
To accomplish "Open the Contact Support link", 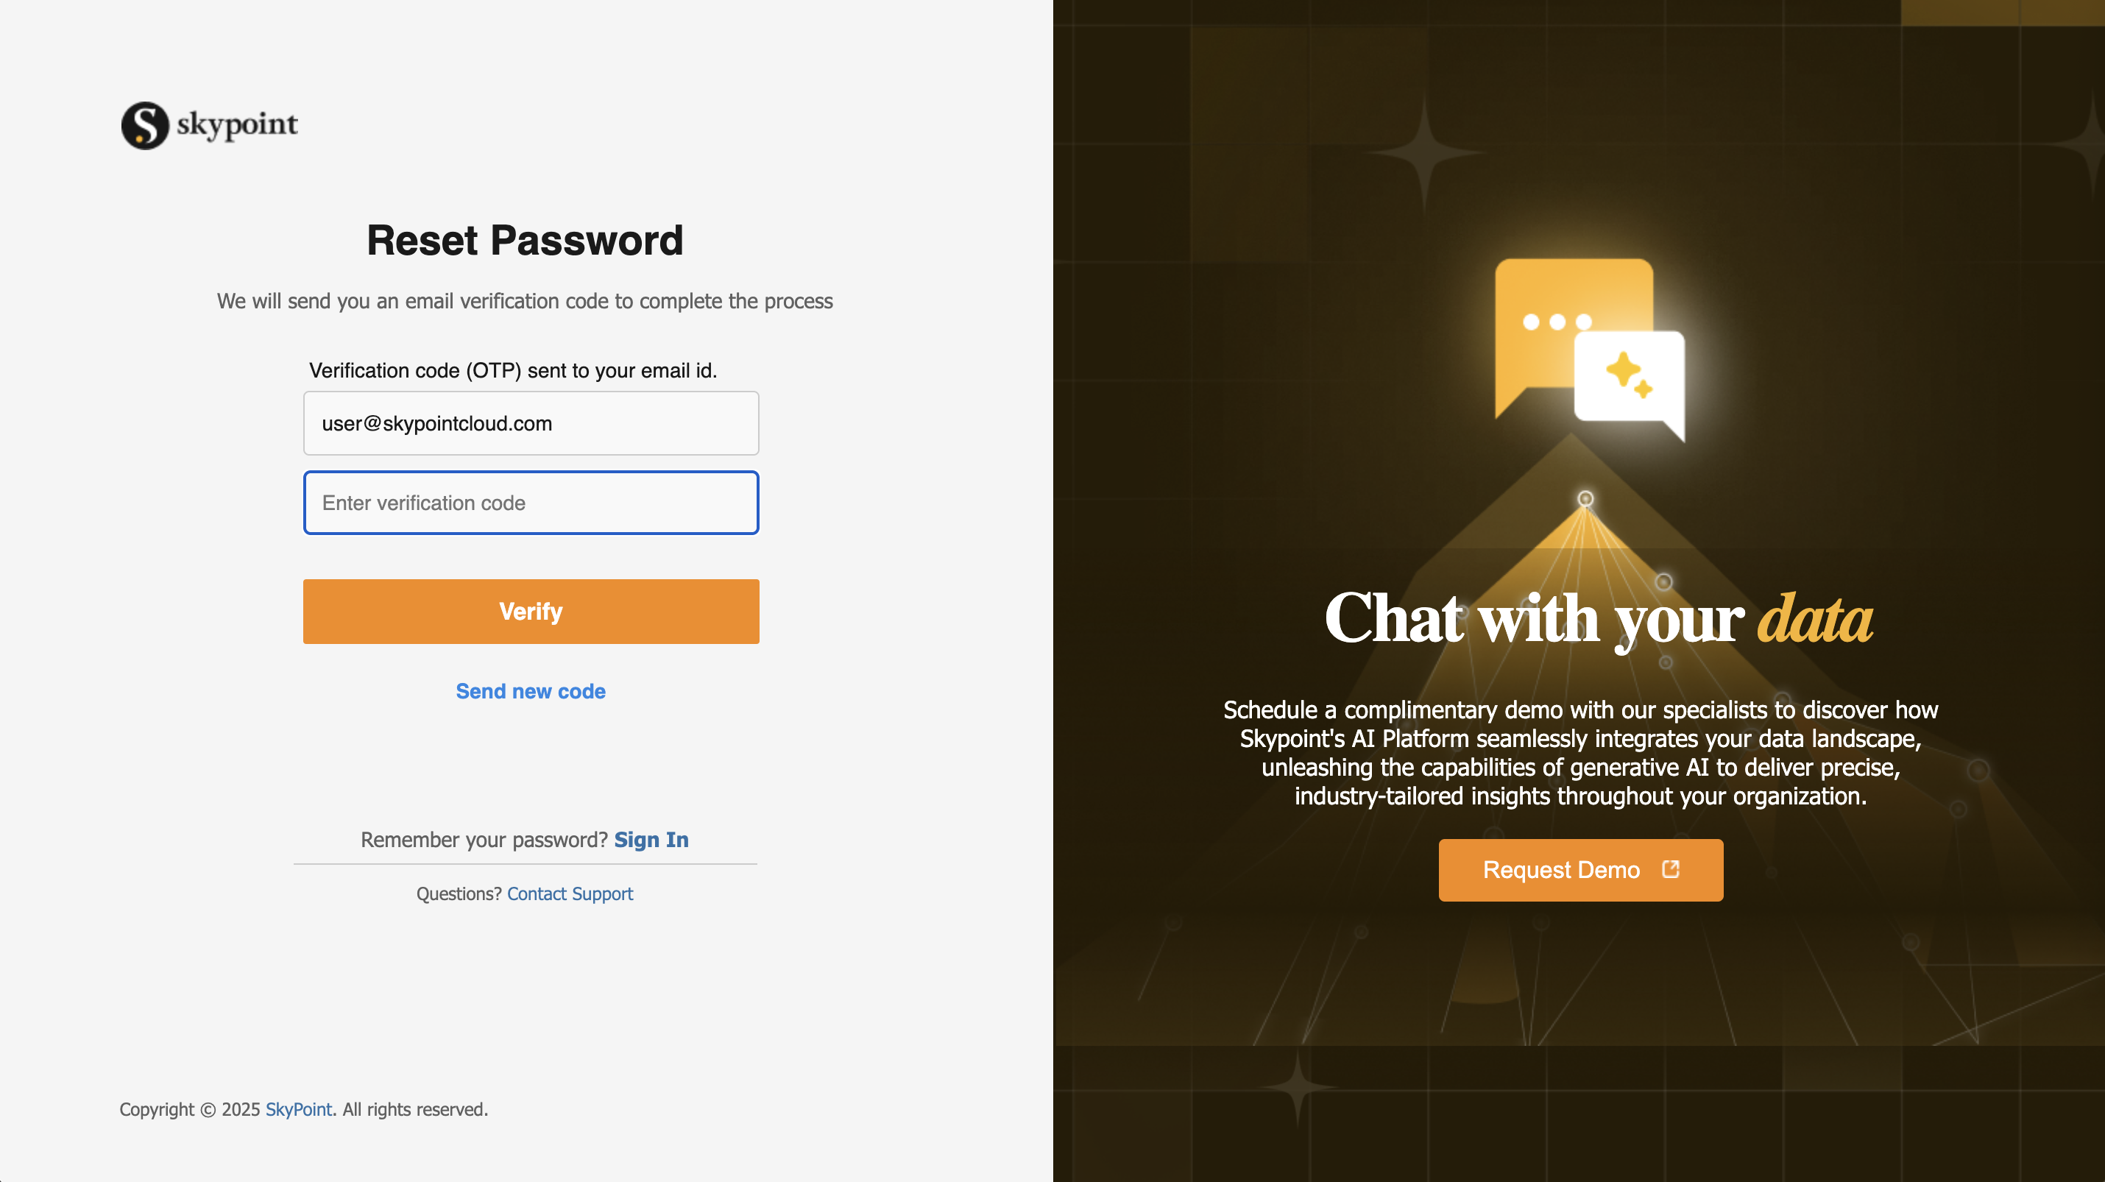I will click(570, 893).
